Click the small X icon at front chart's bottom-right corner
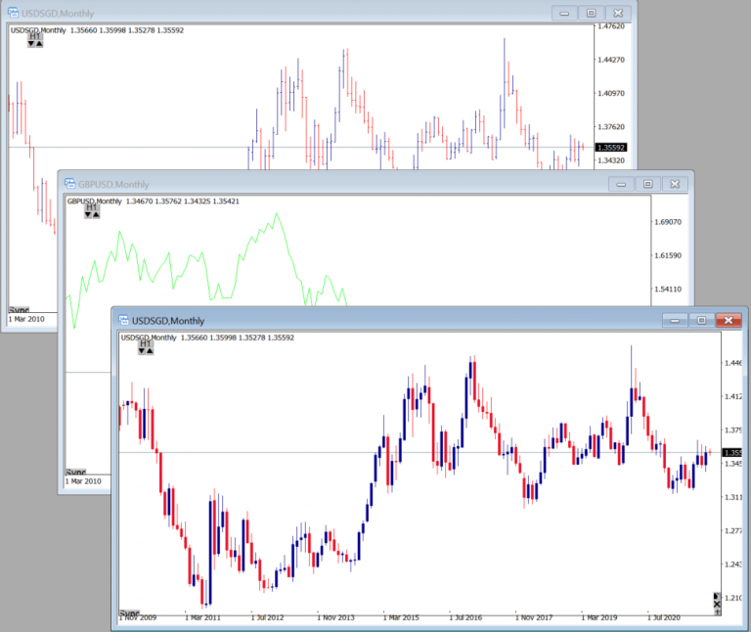Screen dimensions: 751x632 [x=718, y=607]
